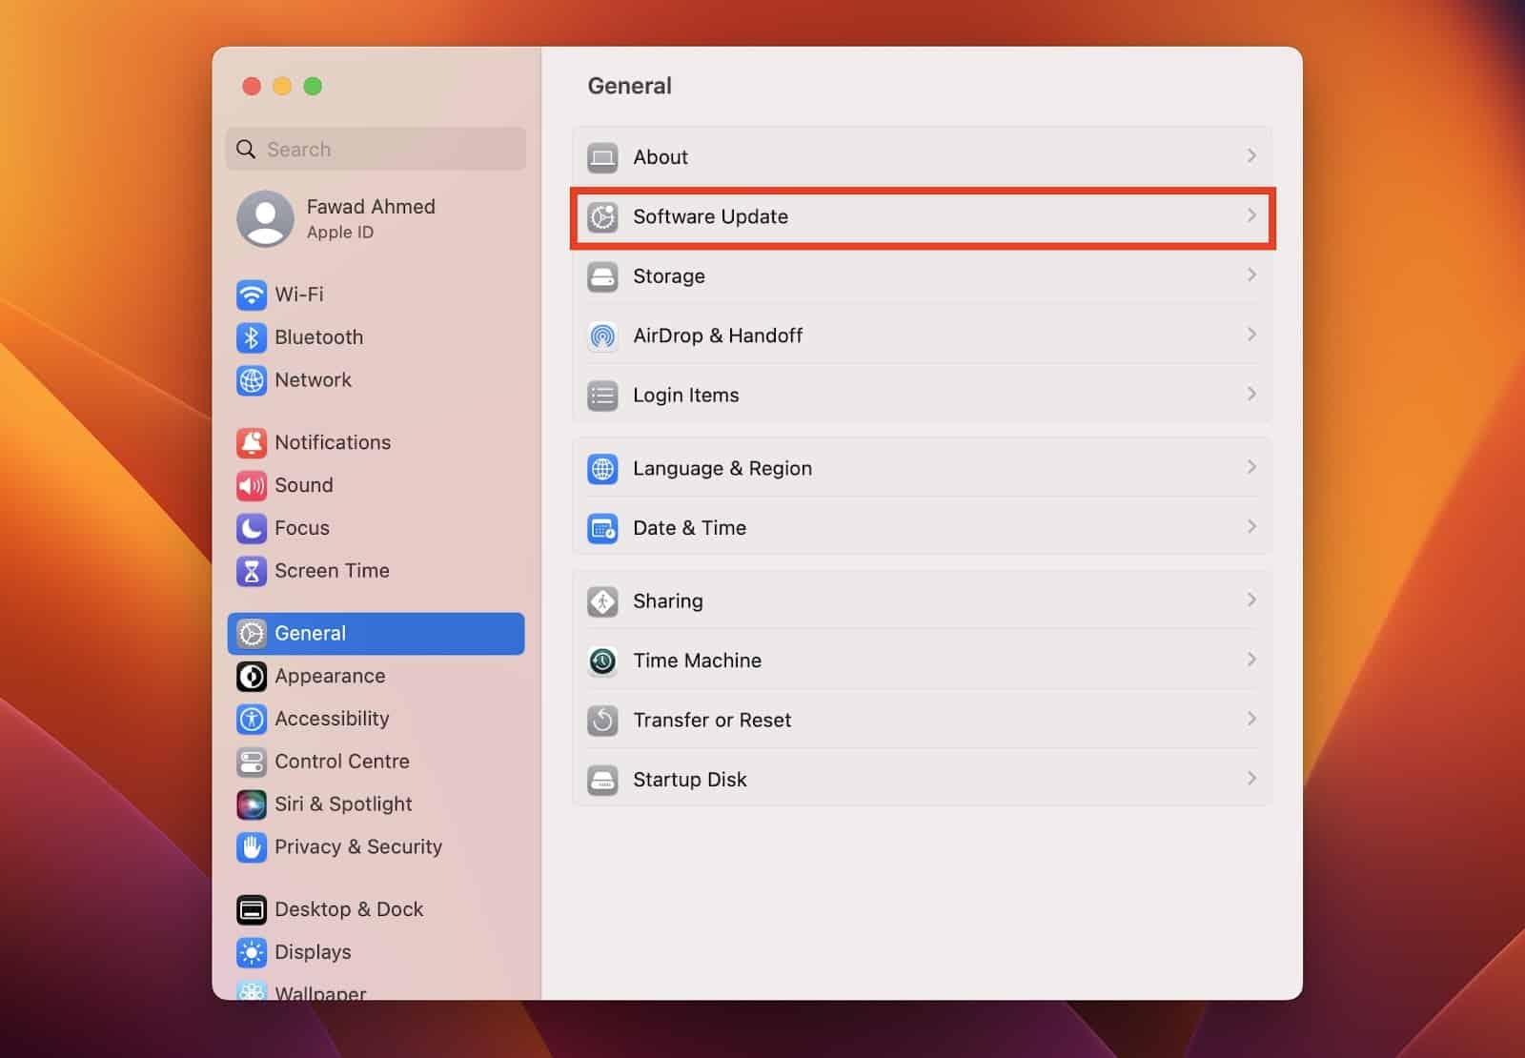Click the About laptop icon

coord(602,157)
